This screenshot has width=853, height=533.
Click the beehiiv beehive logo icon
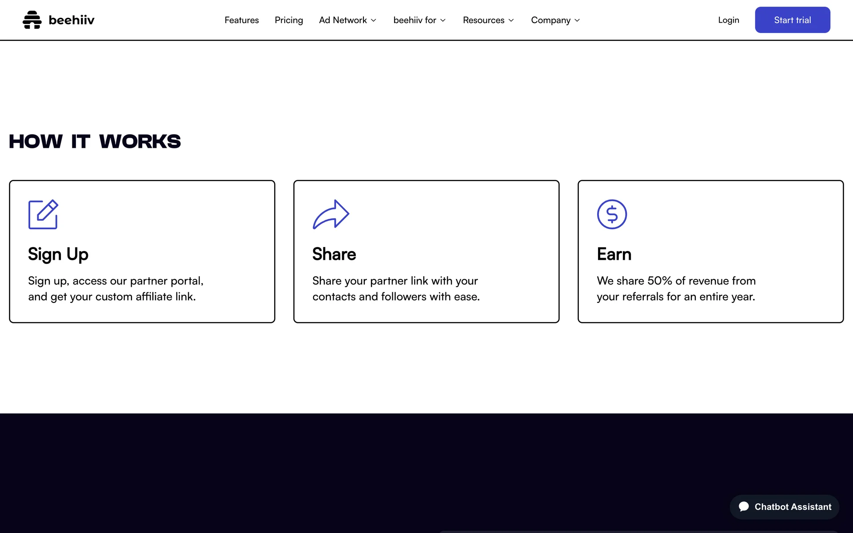click(x=32, y=20)
